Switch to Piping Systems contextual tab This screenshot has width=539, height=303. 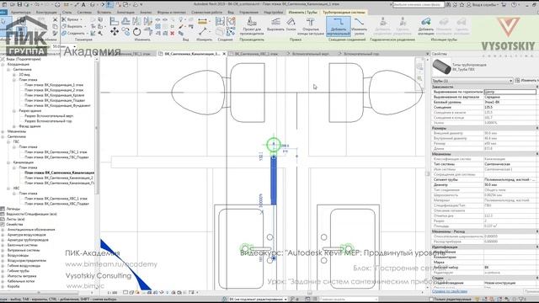click(x=344, y=12)
